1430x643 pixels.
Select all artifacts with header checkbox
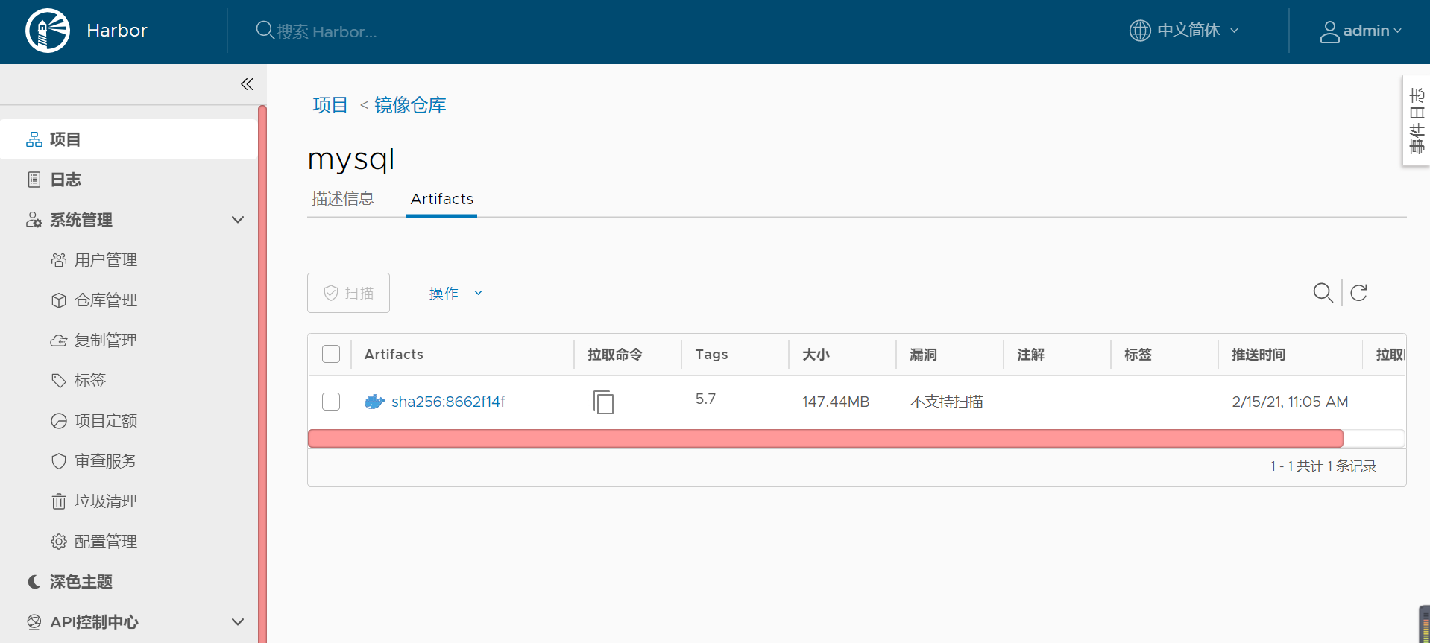(x=331, y=354)
